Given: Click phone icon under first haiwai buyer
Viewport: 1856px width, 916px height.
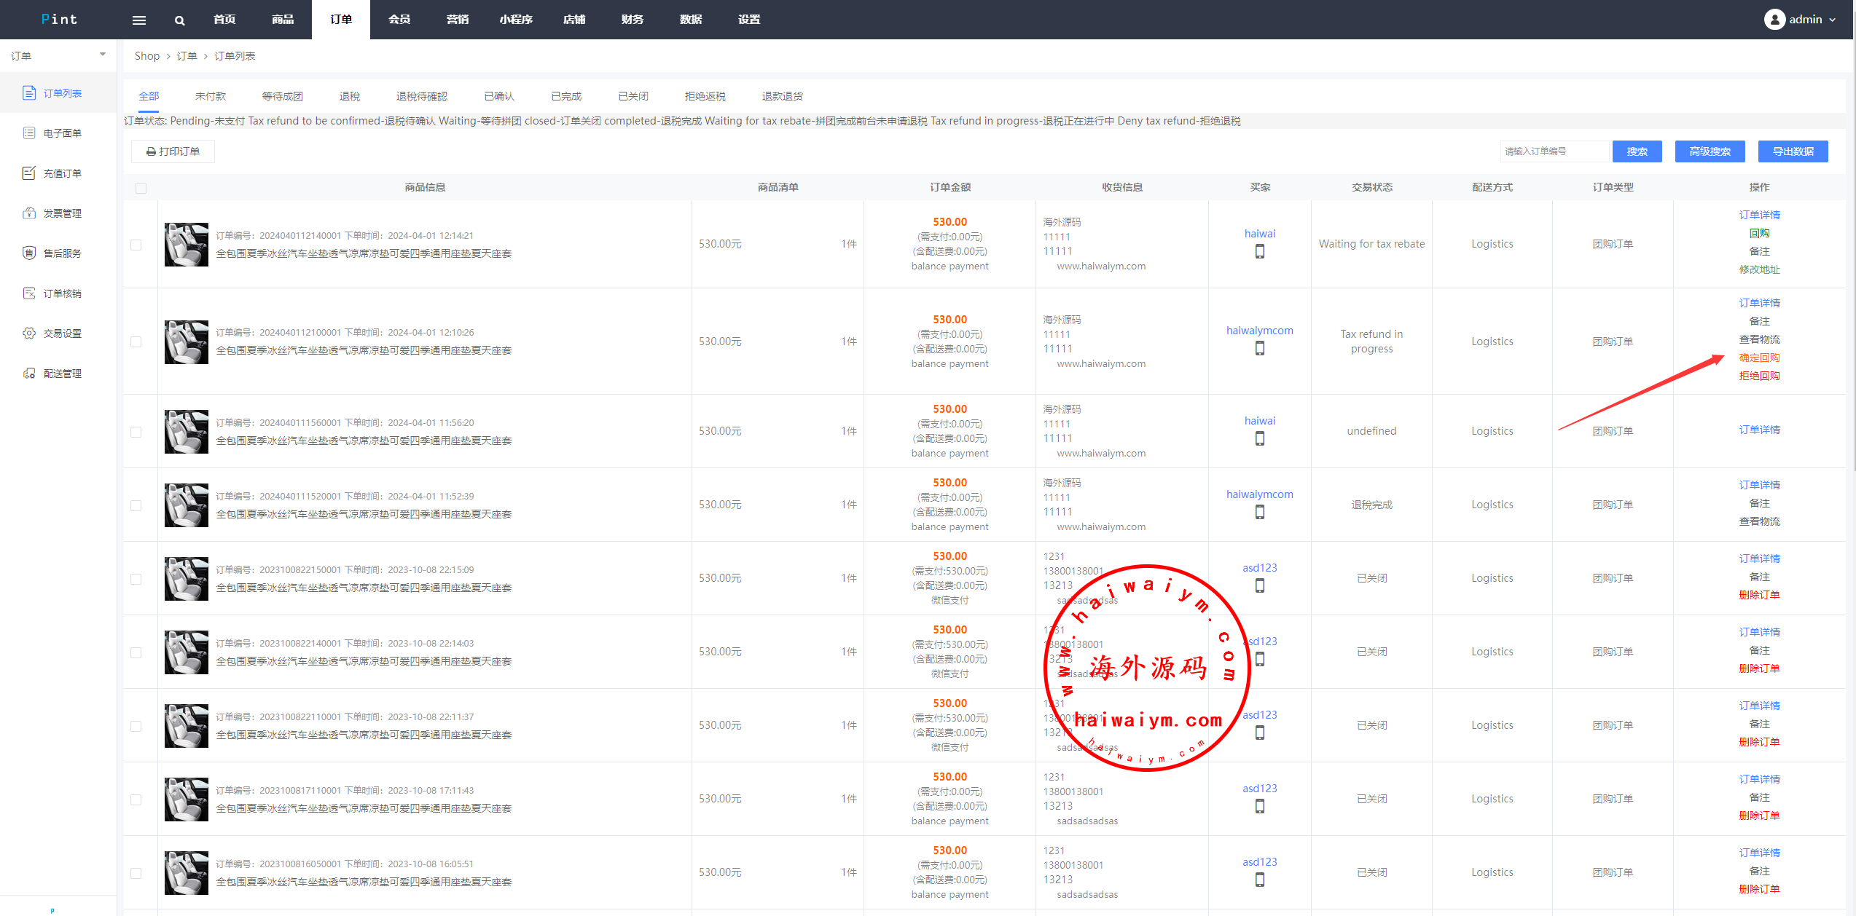Looking at the screenshot, I should 1259,251.
